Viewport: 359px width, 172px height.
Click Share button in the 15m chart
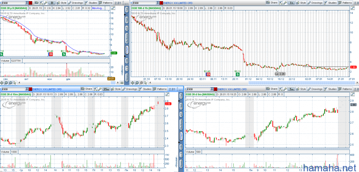[x=86, y=89]
